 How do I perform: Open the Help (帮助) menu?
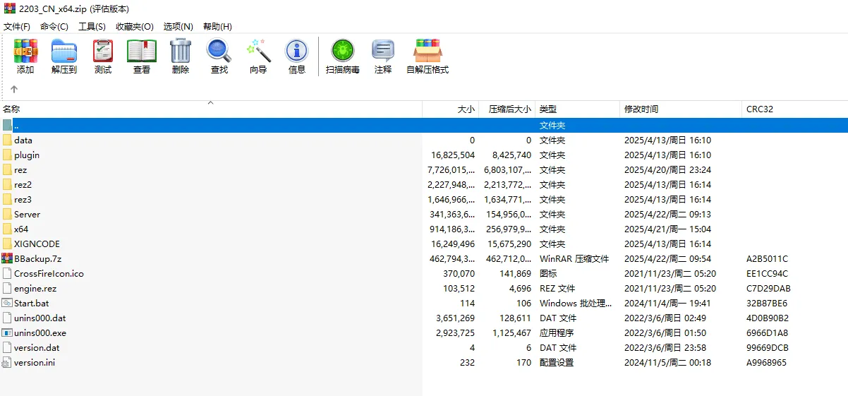click(217, 26)
